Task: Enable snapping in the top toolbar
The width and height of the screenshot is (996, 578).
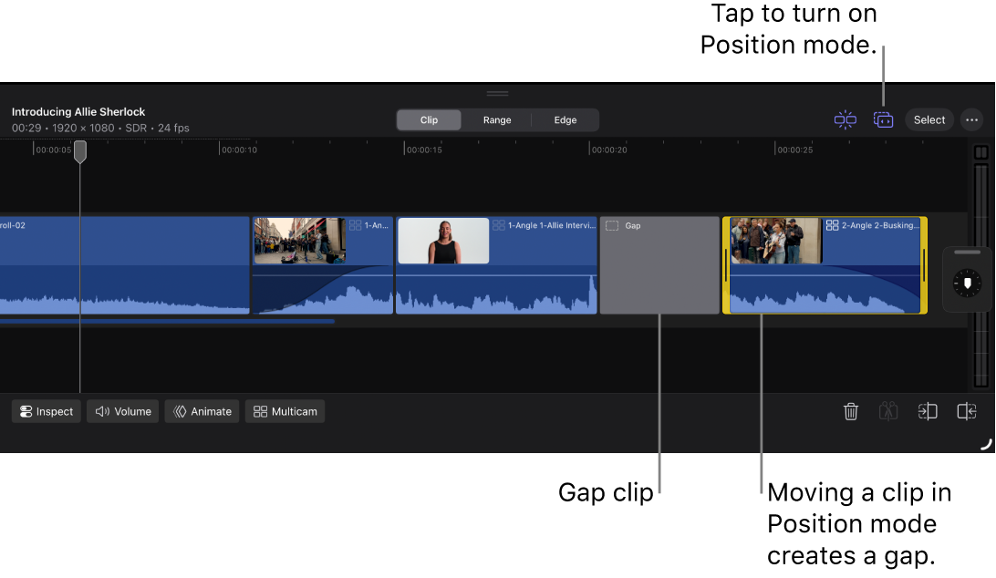Action: tap(845, 119)
